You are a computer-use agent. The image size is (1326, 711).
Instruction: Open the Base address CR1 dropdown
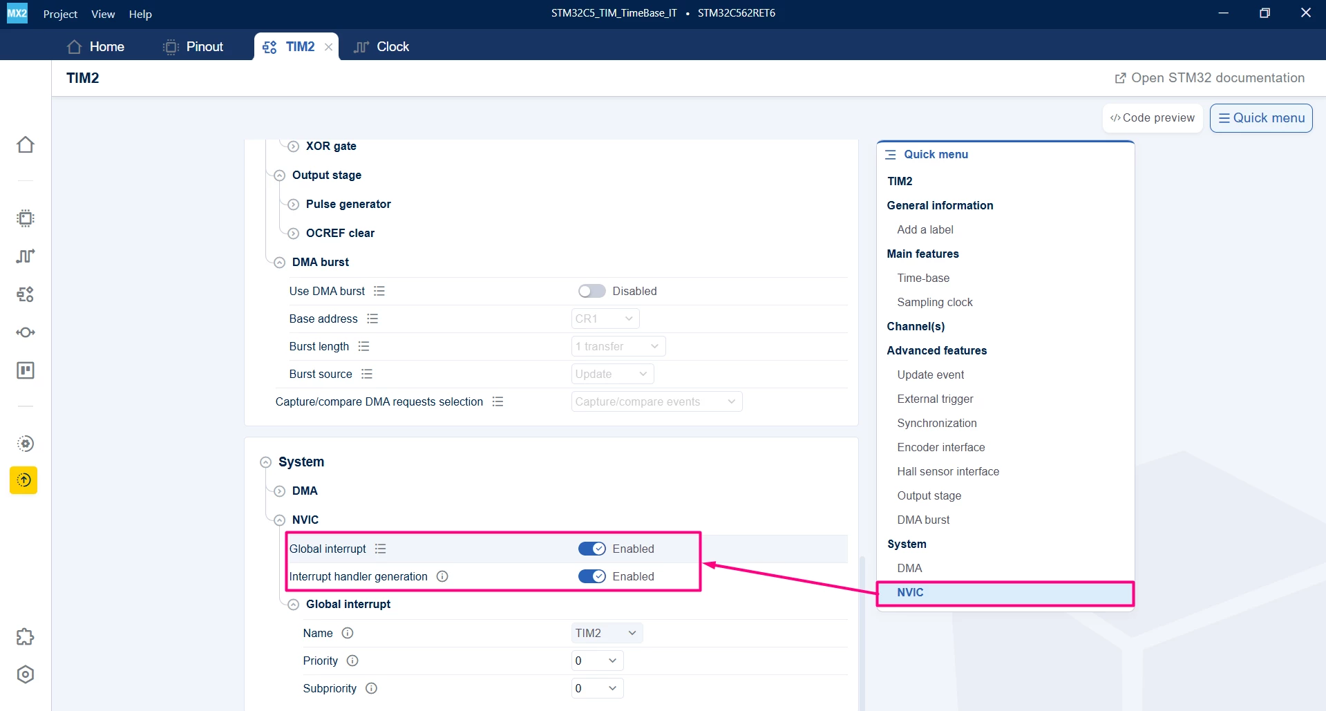click(605, 319)
